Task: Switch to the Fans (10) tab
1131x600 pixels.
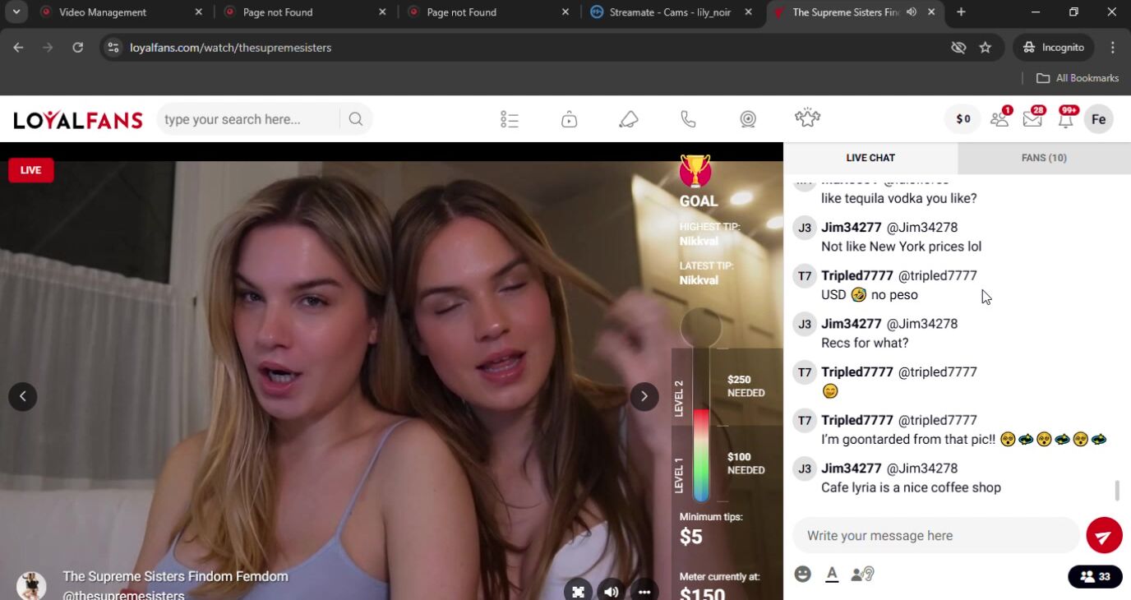Action: (1044, 158)
